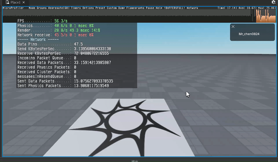Close the Mr_chen0824 player card
The height and width of the screenshot is (162, 278).
click(x=233, y=26)
